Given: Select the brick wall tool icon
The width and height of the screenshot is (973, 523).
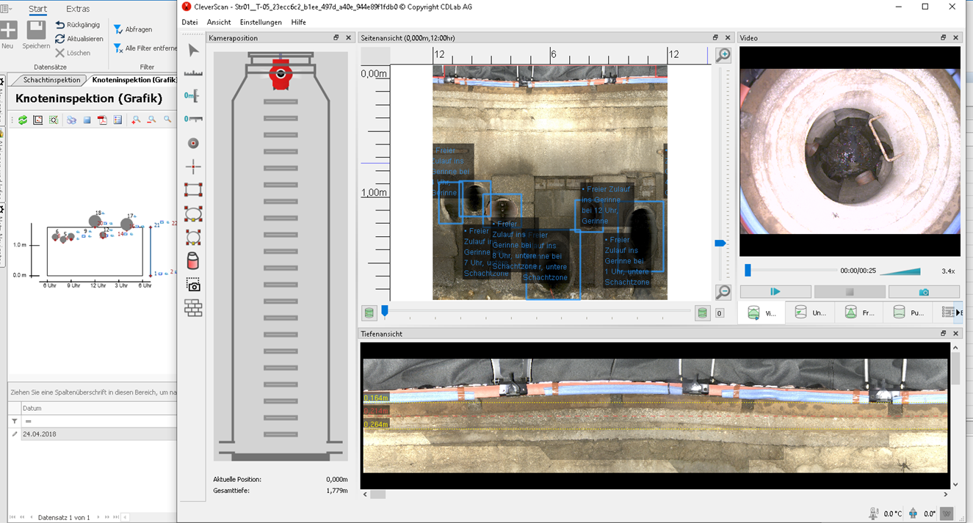Looking at the screenshot, I should 193,308.
